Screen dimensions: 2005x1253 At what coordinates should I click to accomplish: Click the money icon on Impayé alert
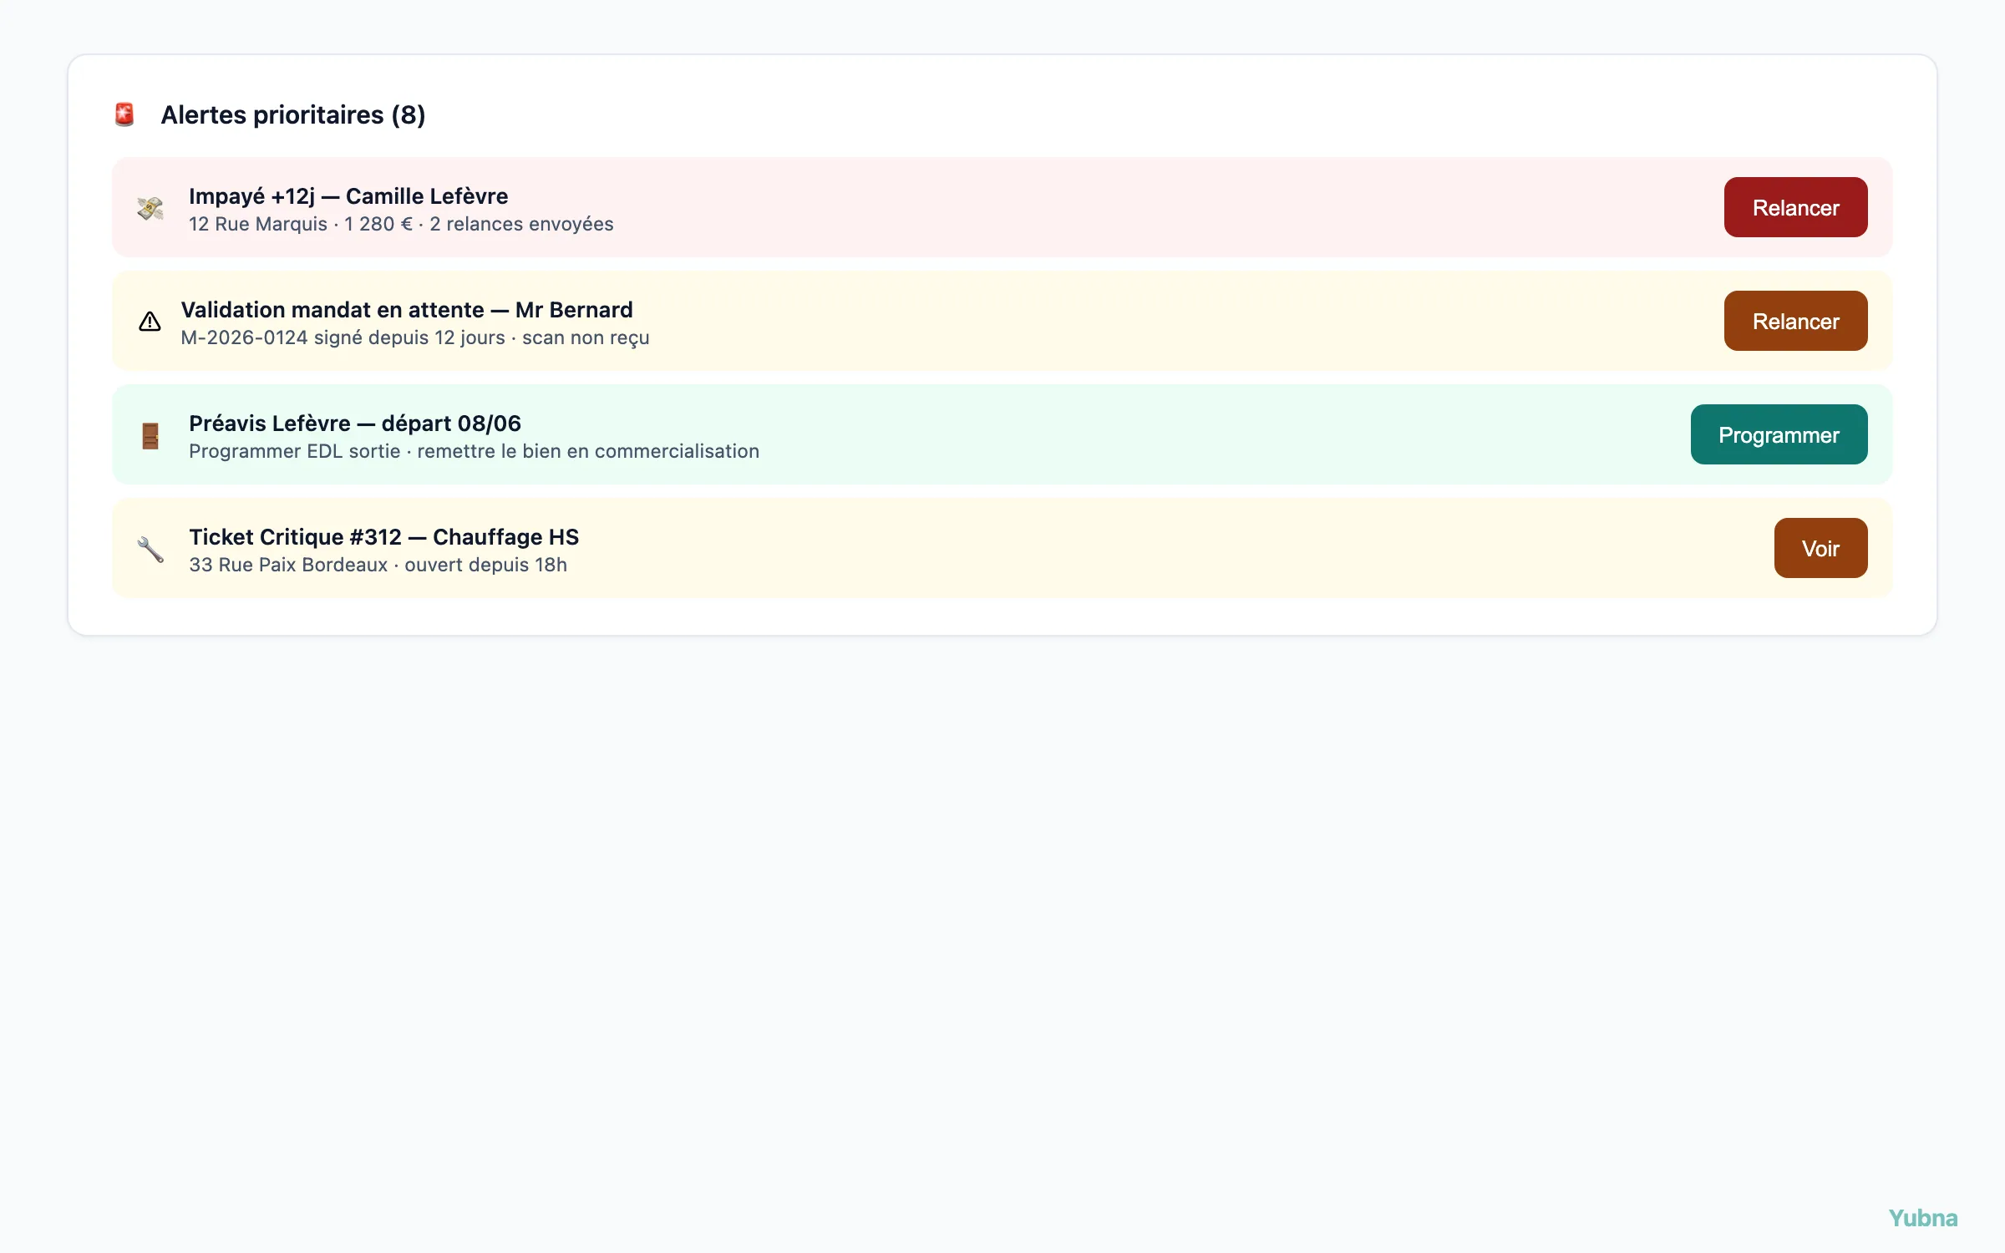point(150,208)
